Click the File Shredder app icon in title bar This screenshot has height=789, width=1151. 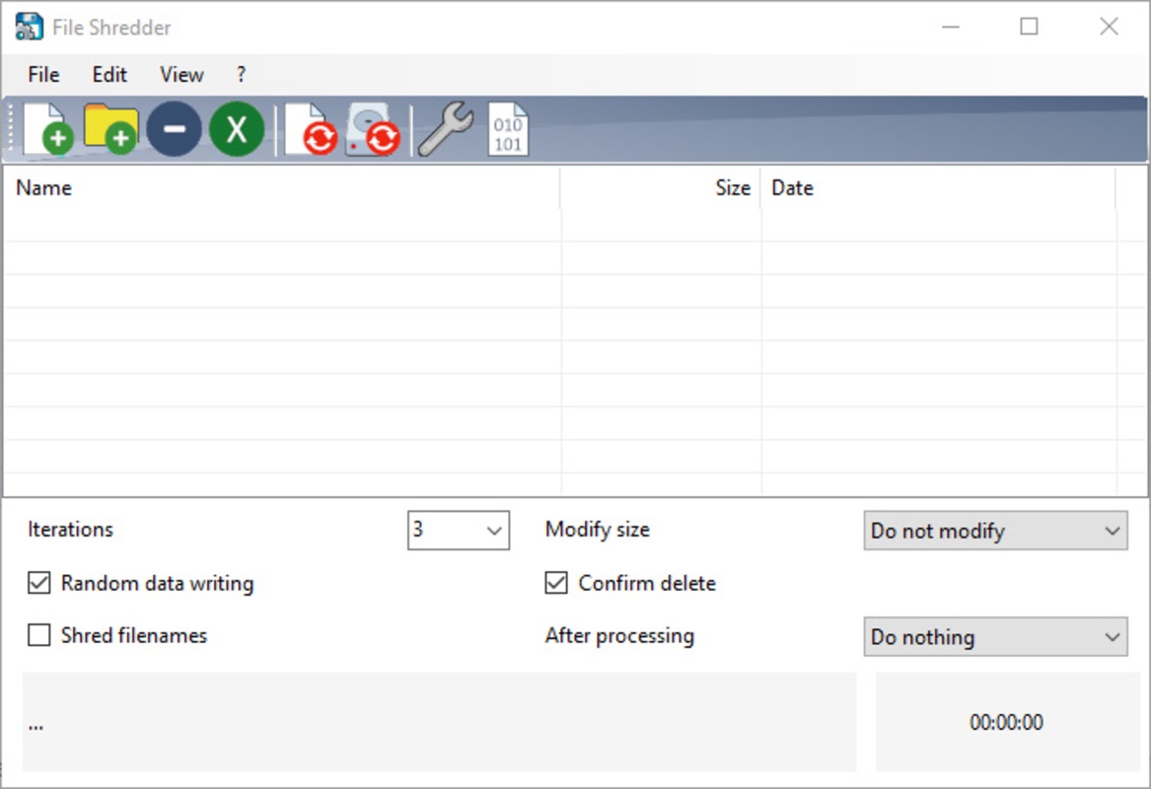pos(29,28)
